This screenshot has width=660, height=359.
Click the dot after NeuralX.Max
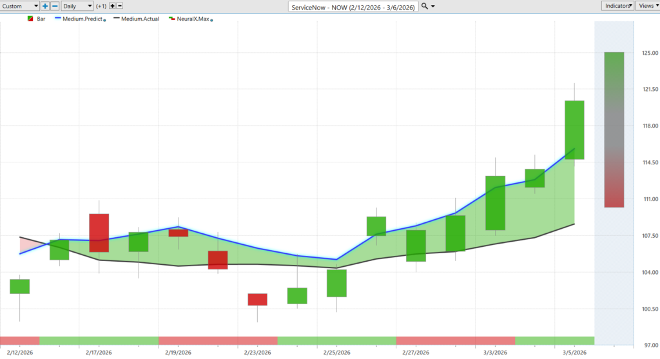pyautogui.click(x=211, y=20)
